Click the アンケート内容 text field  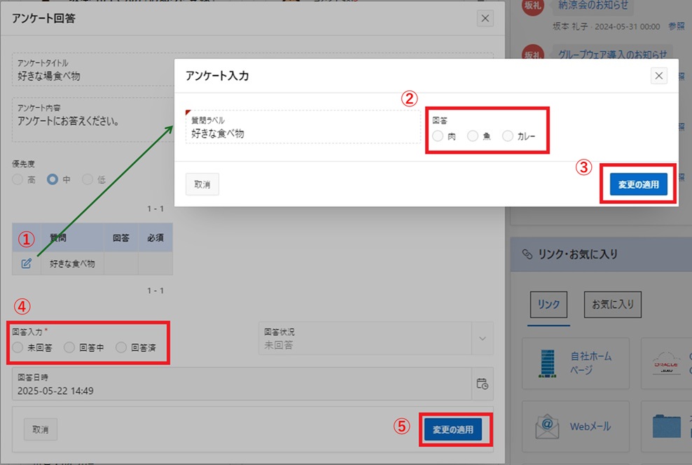pos(92,120)
